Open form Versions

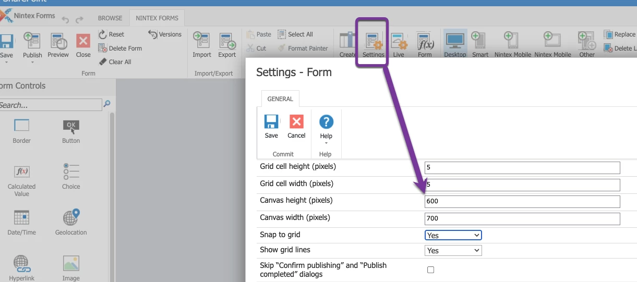coord(165,34)
